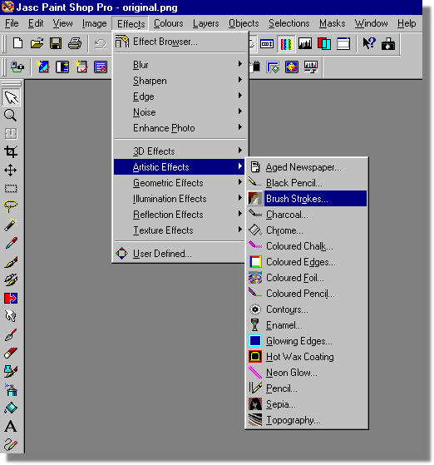Open the Layers menu
The image size is (434, 465).
pos(205,23)
